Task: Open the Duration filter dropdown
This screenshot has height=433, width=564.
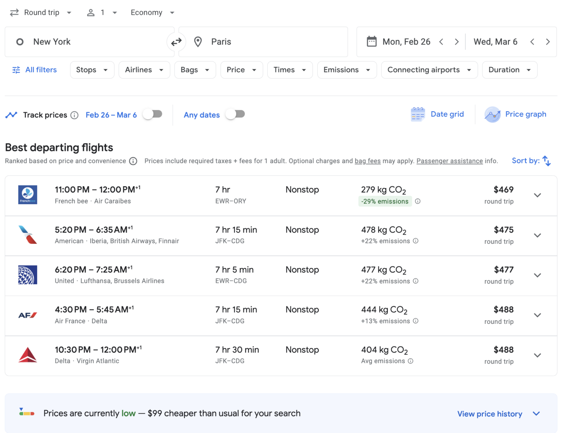Action: click(x=509, y=70)
